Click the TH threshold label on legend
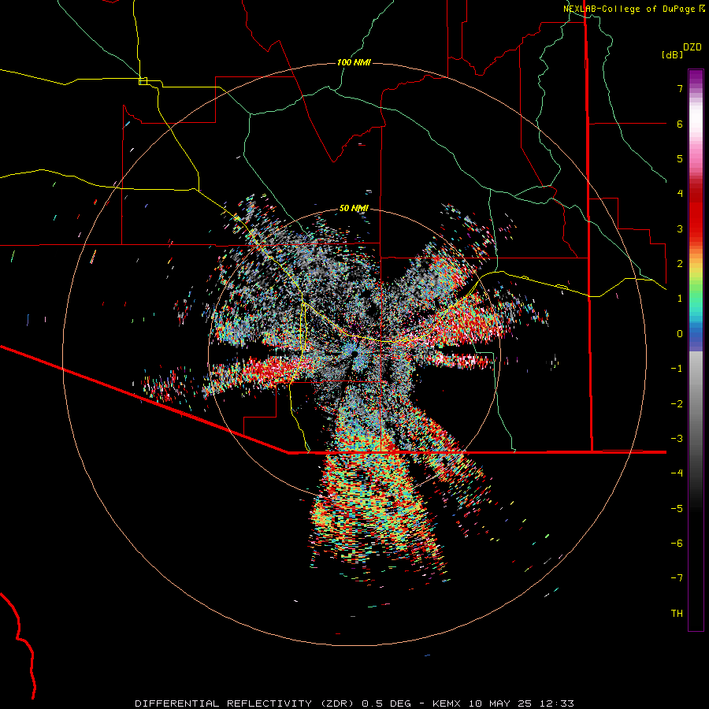This screenshot has width=709, height=709. tap(677, 614)
